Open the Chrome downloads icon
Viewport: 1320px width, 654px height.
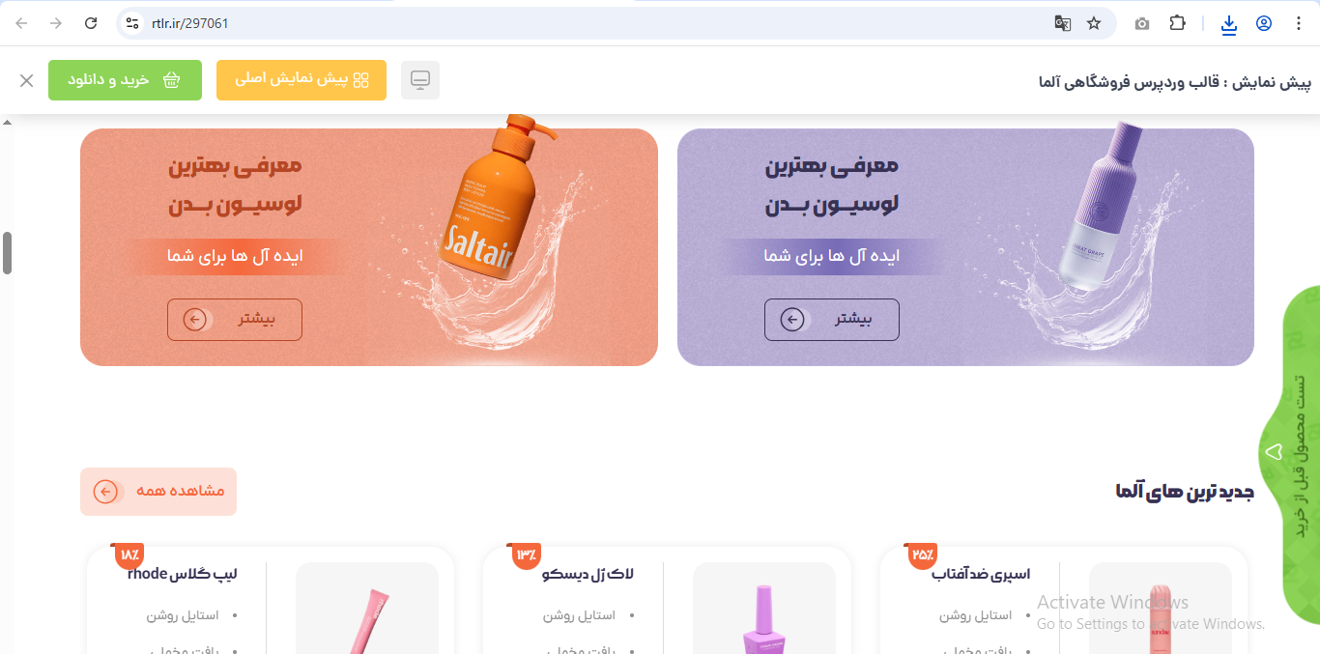tap(1229, 24)
